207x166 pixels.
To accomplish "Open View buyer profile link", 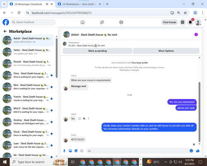I will click(140, 63).
